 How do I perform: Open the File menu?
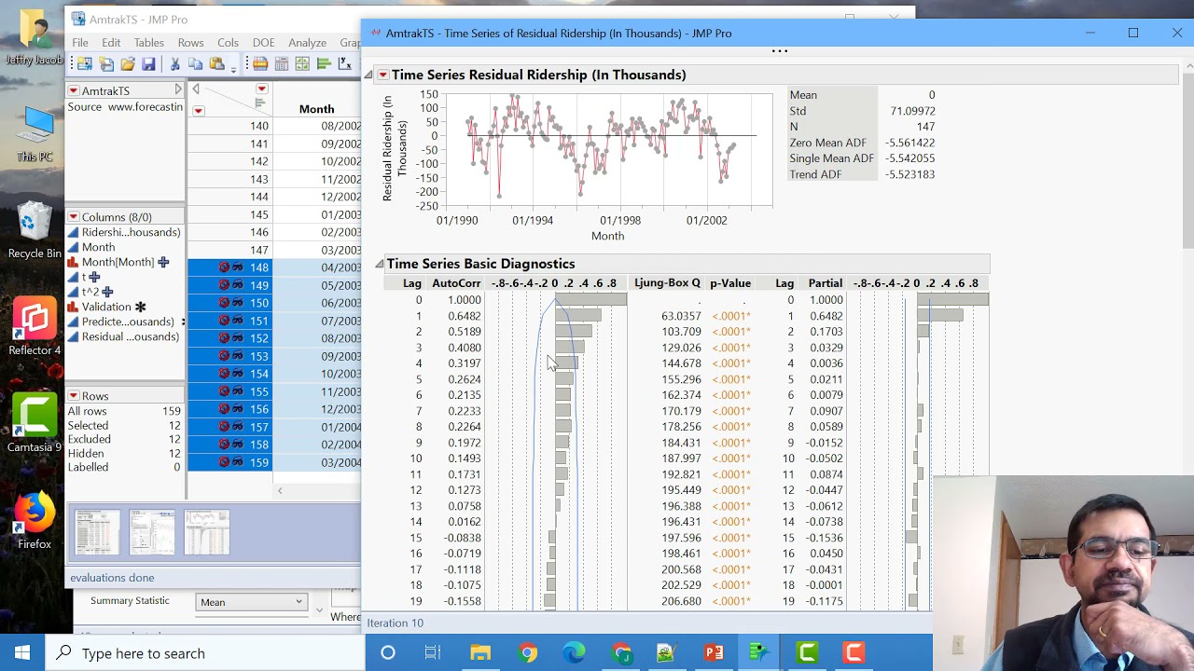(x=80, y=43)
